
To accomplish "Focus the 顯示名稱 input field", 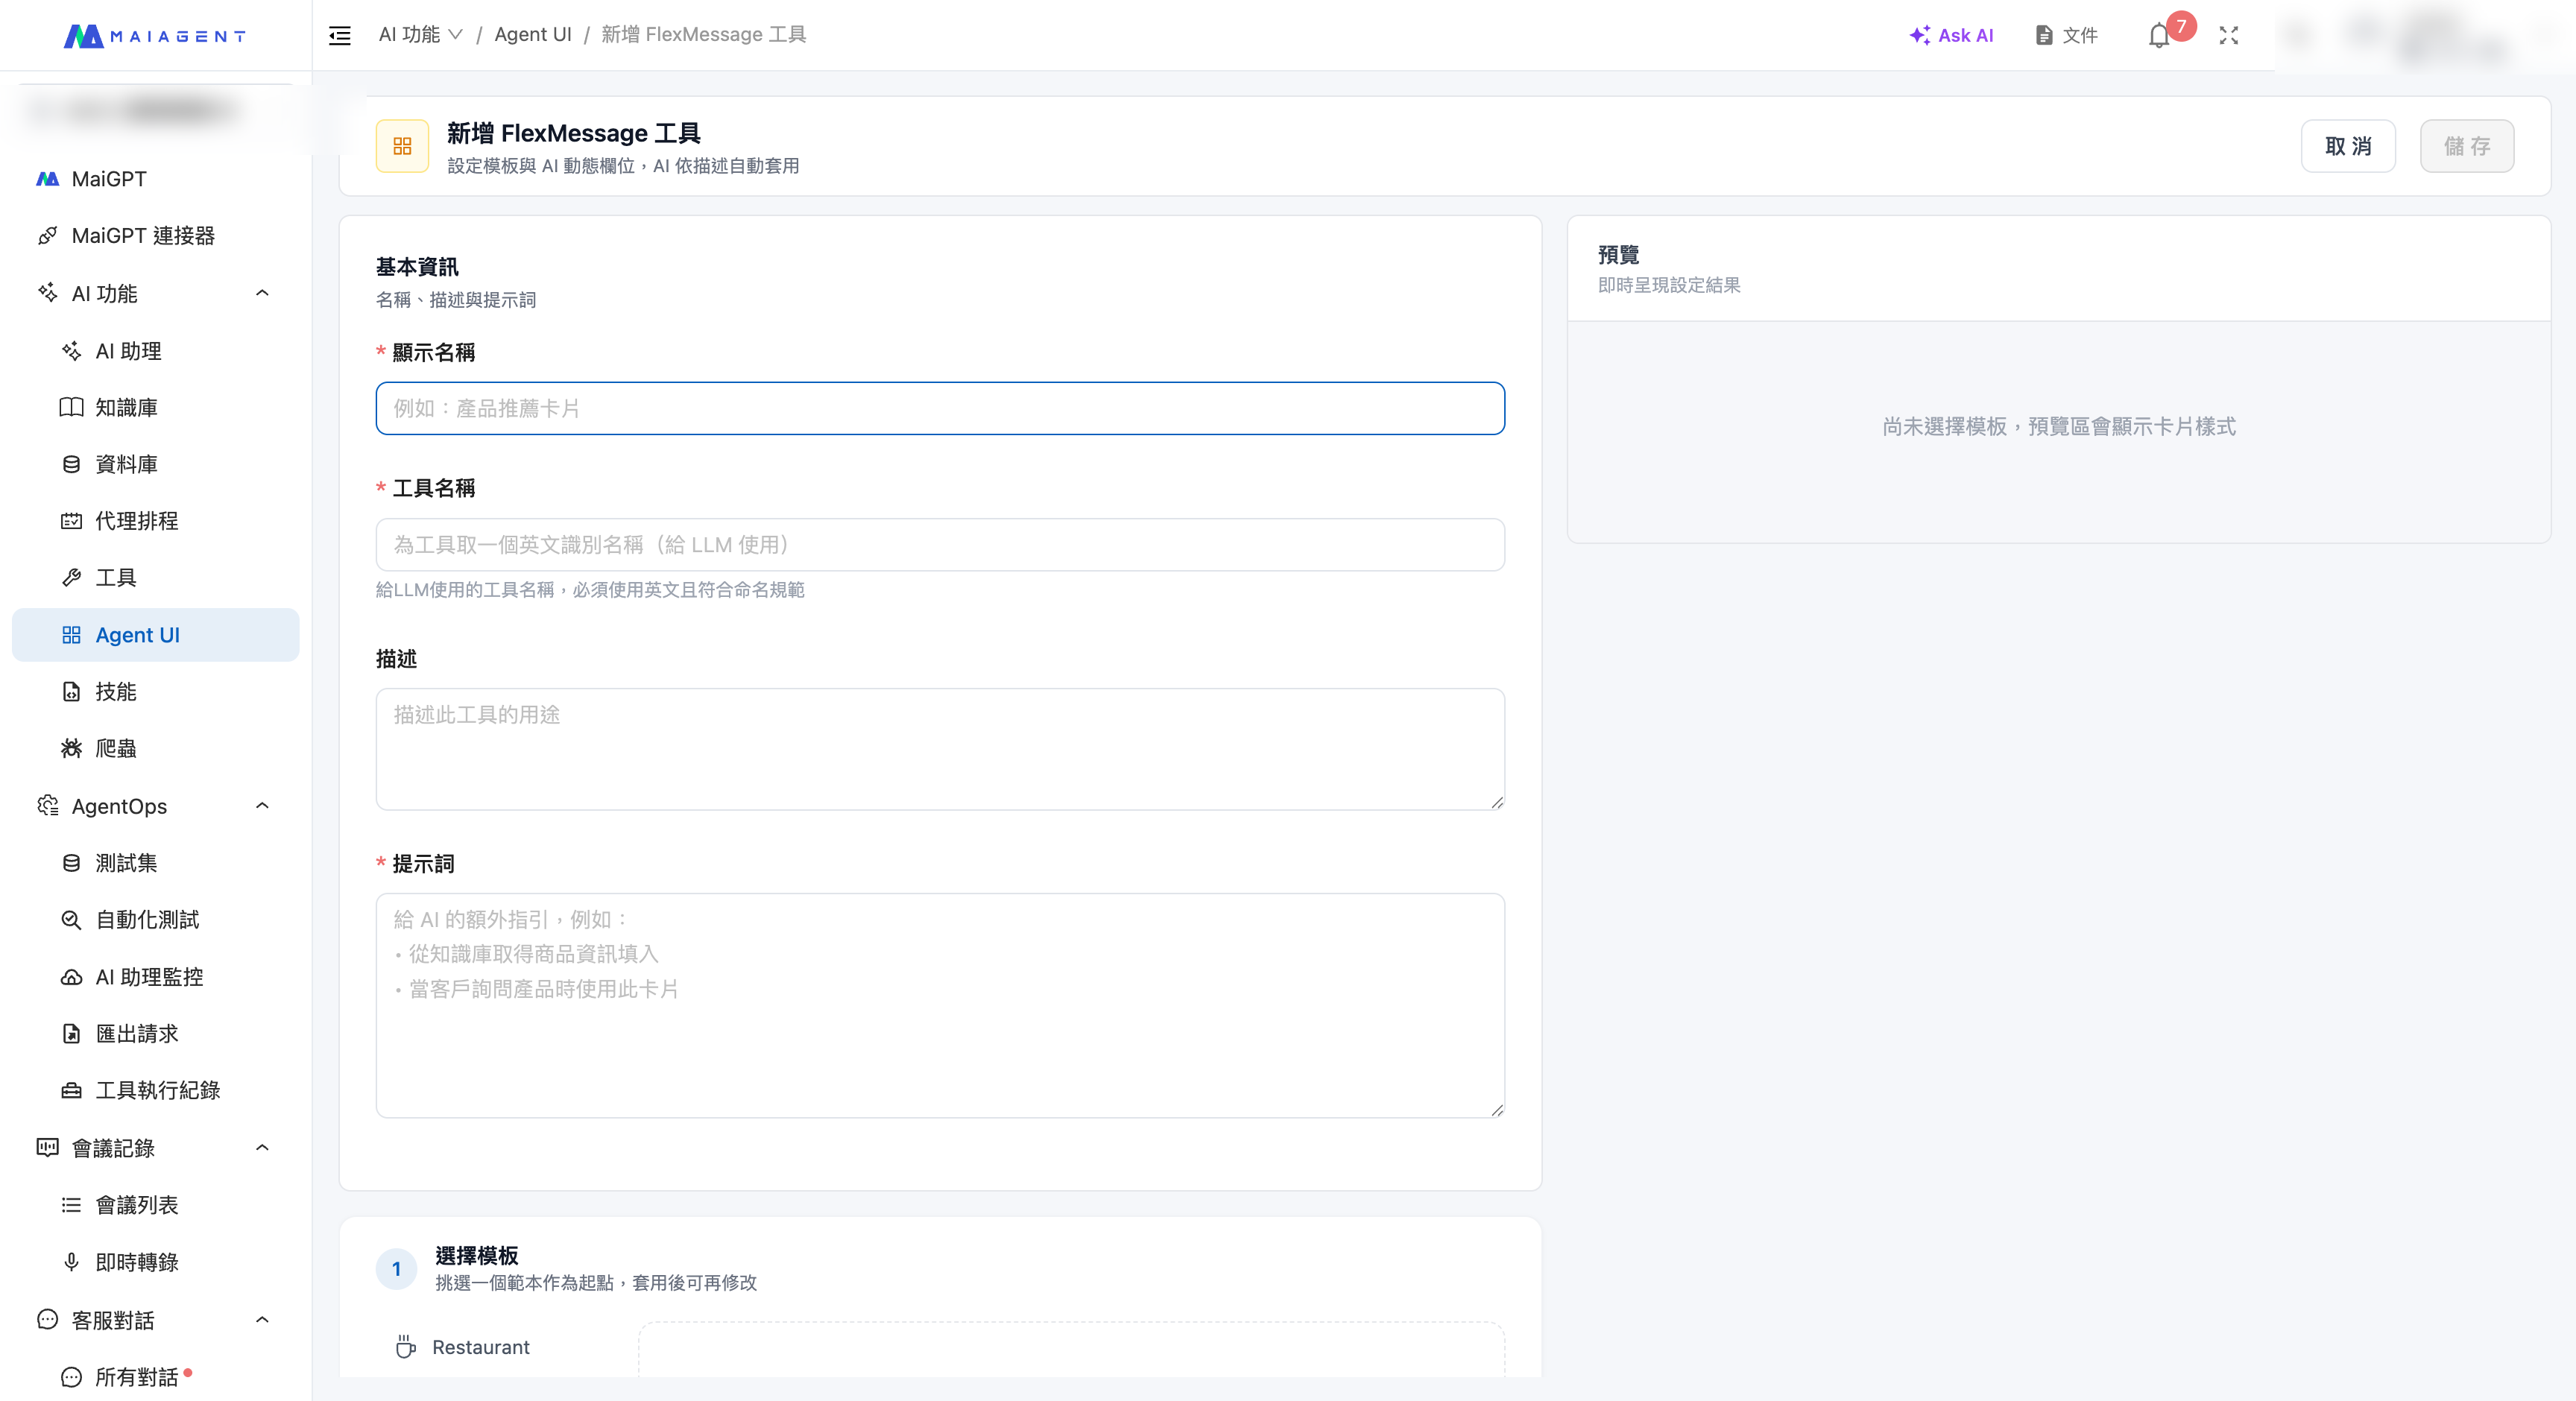I will 940,408.
